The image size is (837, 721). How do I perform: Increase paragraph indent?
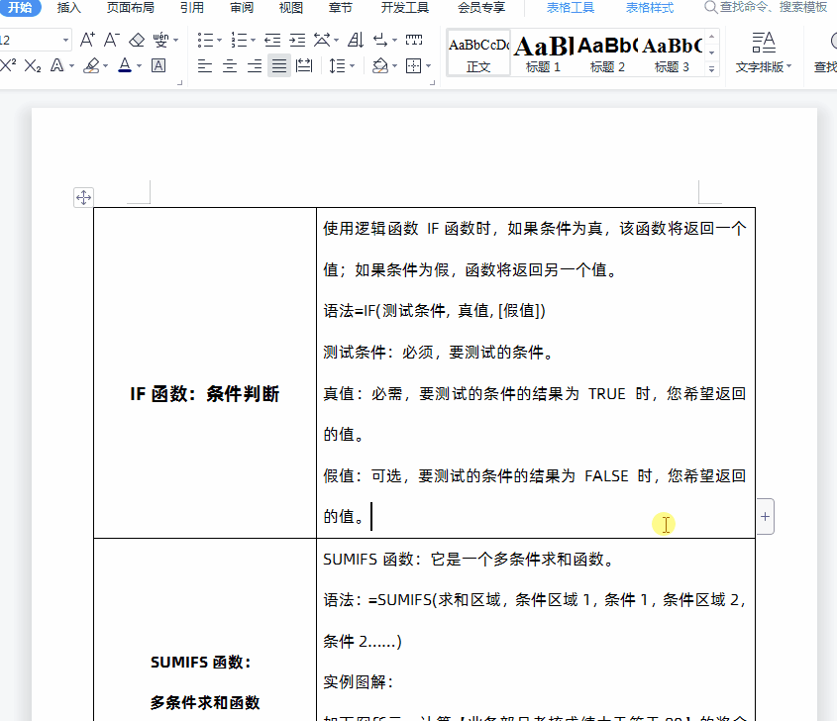[x=297, y=40]
